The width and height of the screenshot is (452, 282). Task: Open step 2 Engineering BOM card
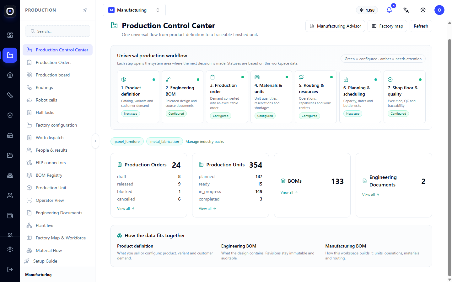[182, 97]
